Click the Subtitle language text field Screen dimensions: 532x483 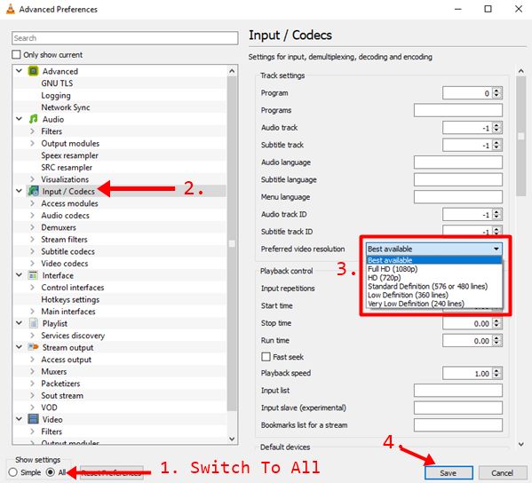point(458,179)
